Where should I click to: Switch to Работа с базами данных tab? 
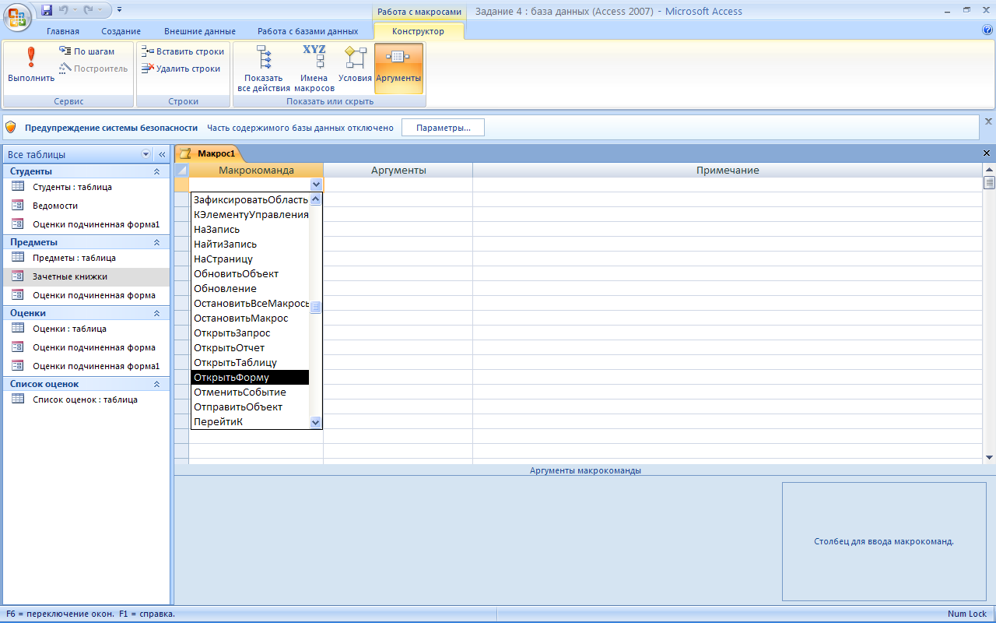[x=308, y=31]
